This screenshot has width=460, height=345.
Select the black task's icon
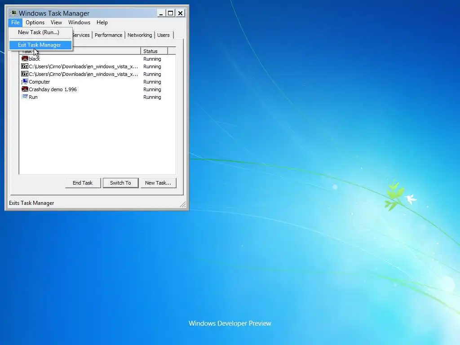pyautogui.click(x=25, y=59)
